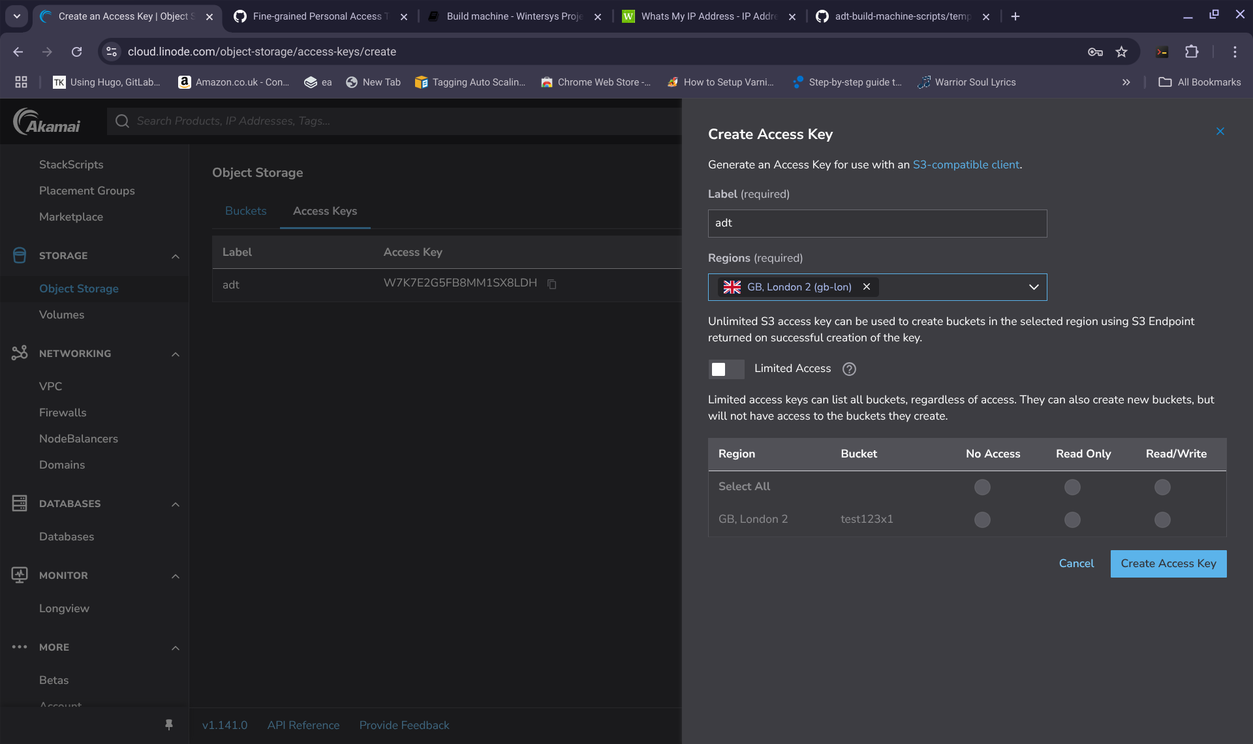This screenshot has width=1253, height=744.
Task: Open the Volumes sidebar item
Action: coord(61,315)
